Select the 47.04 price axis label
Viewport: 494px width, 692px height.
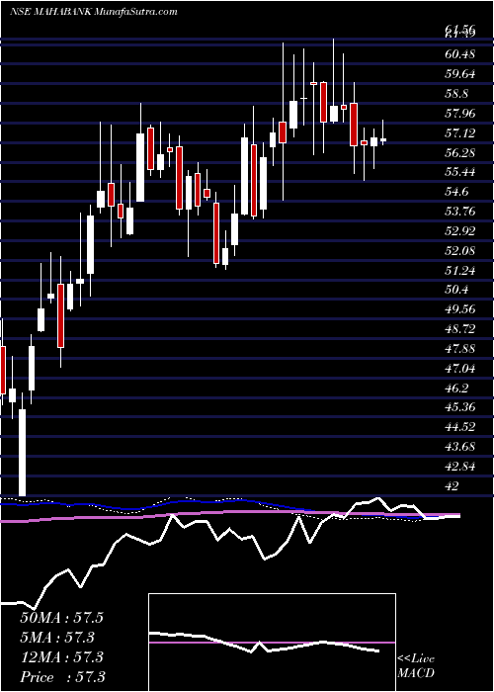460,368
